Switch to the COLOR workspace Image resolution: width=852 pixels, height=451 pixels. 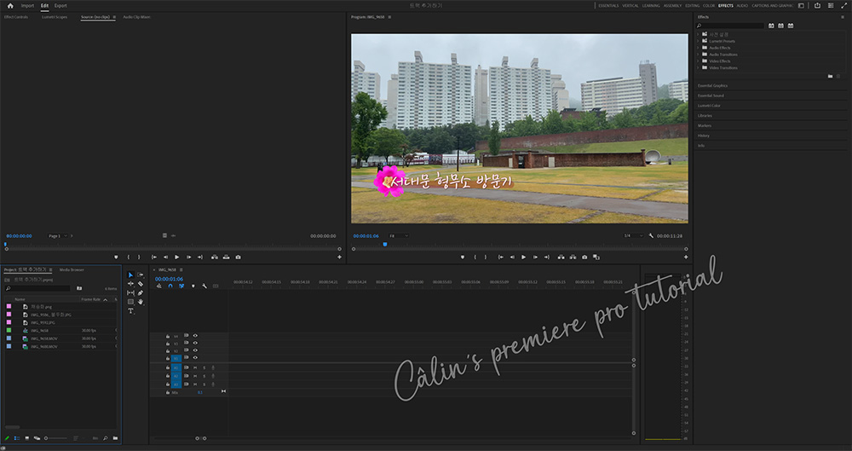click(x=709, y=5)
